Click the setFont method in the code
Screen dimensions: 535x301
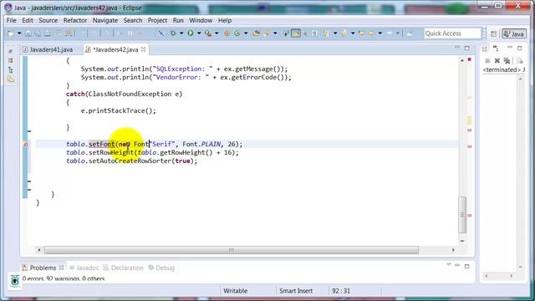(x=102, y=144)
